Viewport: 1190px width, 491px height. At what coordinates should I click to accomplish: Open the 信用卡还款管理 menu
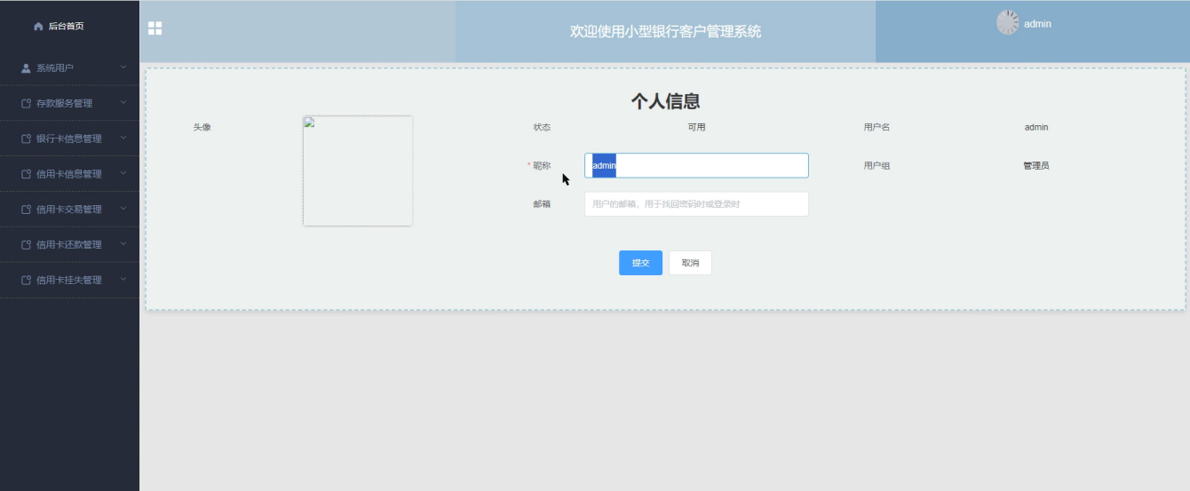pos(69,244)
